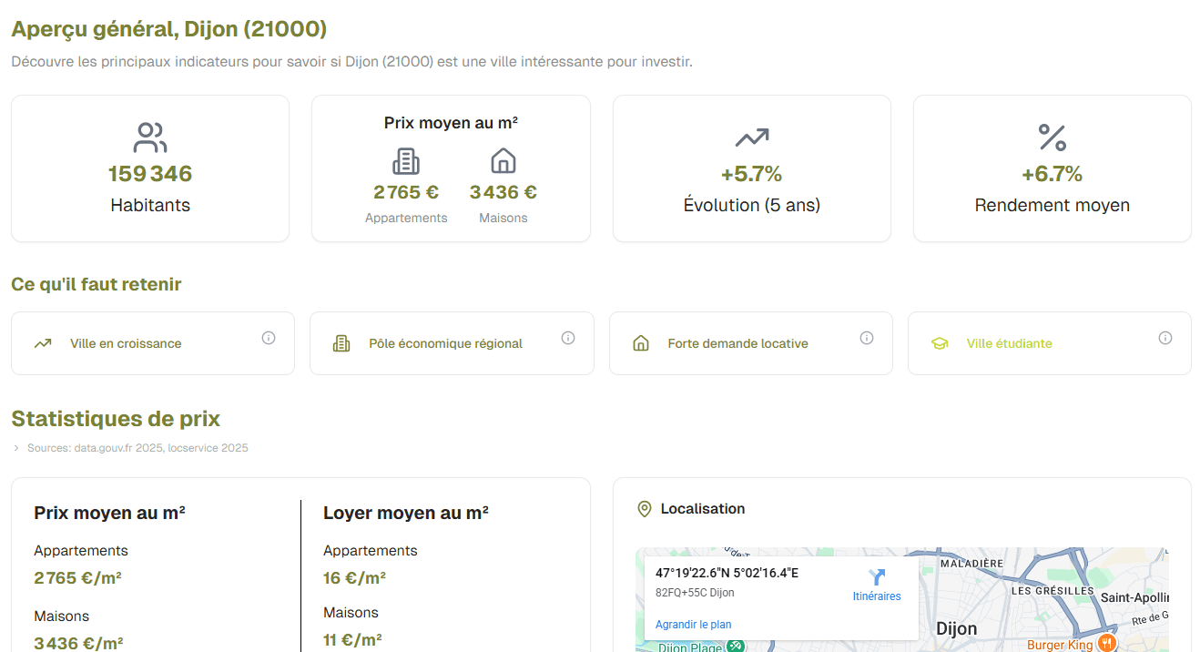Expand the Sources disclosure chevron
The height and width of the screenshot is (652, 1200).
coord(15,448)
